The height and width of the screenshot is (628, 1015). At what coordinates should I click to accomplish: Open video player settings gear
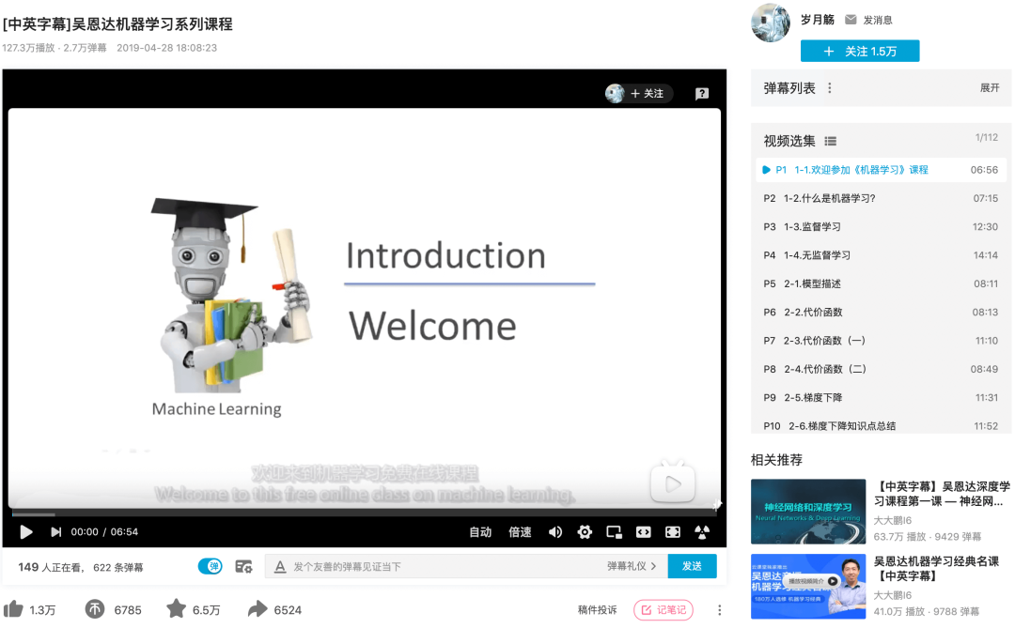click(585, 531)
